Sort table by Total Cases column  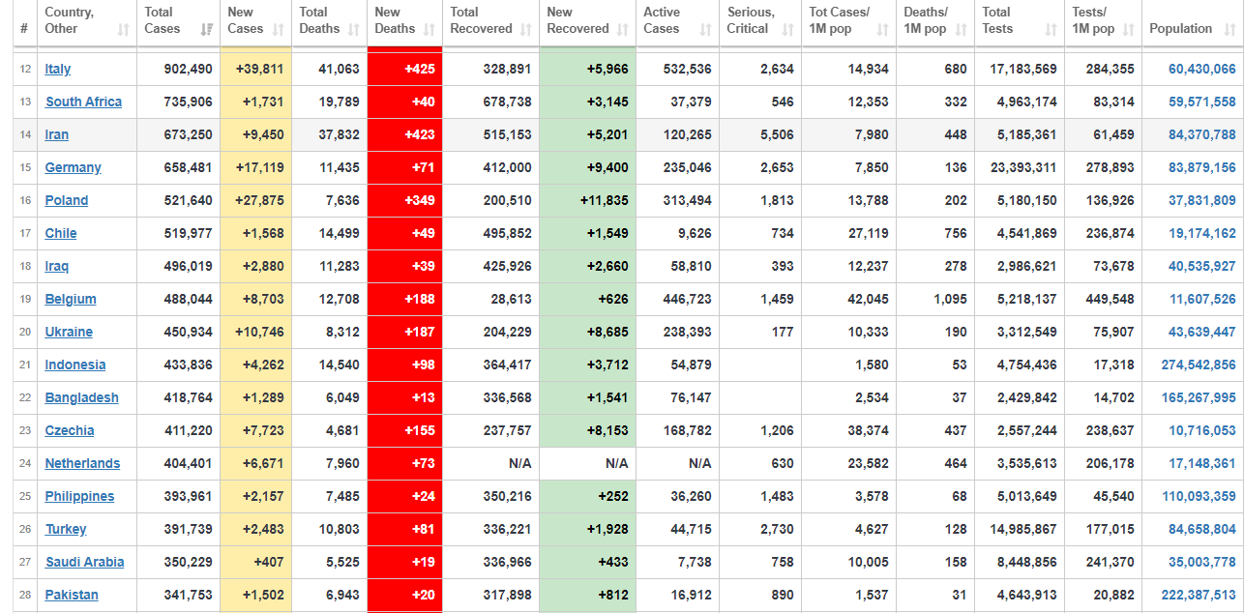[178, 21]
